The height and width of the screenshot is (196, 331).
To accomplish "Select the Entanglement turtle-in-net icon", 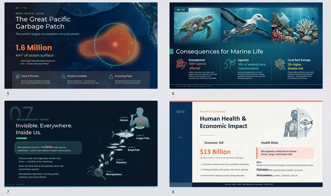I will pyautogui.click(x=181, y=64).
